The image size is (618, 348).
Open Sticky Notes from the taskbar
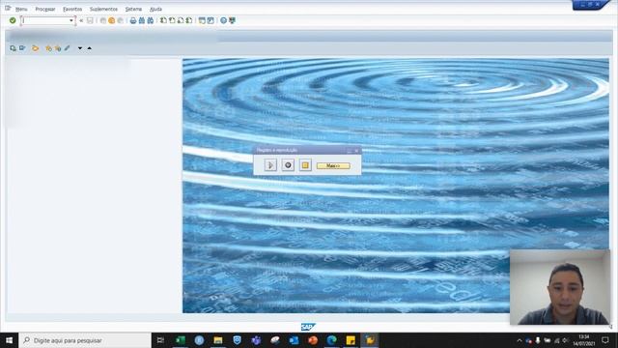click(351, 340)
